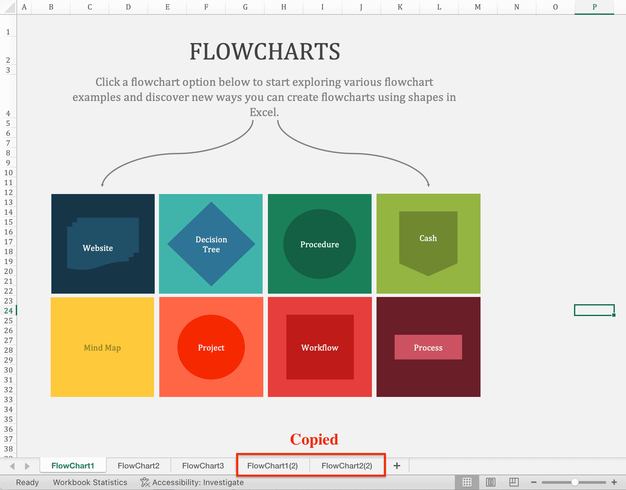
Task: Select column J header
Action: pyautogui.click(x=361, y=7)
